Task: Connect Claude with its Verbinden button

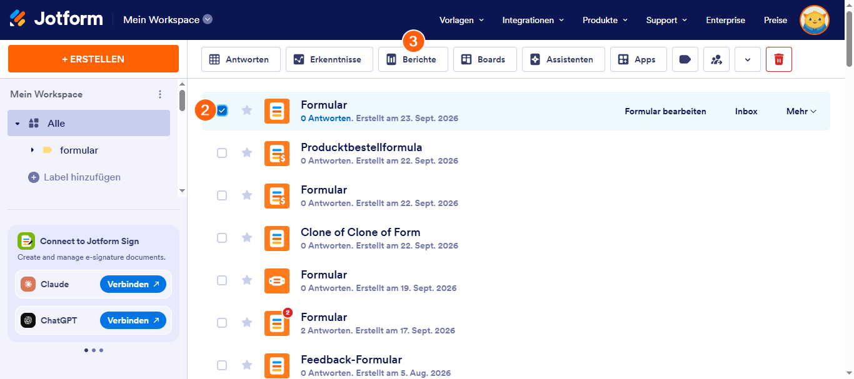Action: point(133,284)
